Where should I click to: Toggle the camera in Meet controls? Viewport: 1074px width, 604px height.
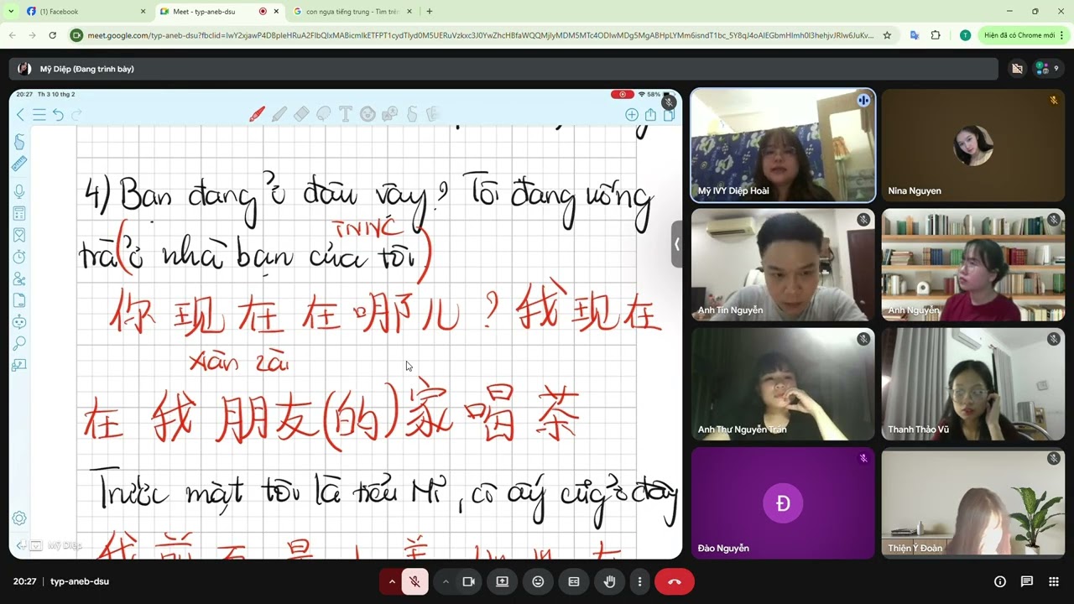[x=468, y=581]
